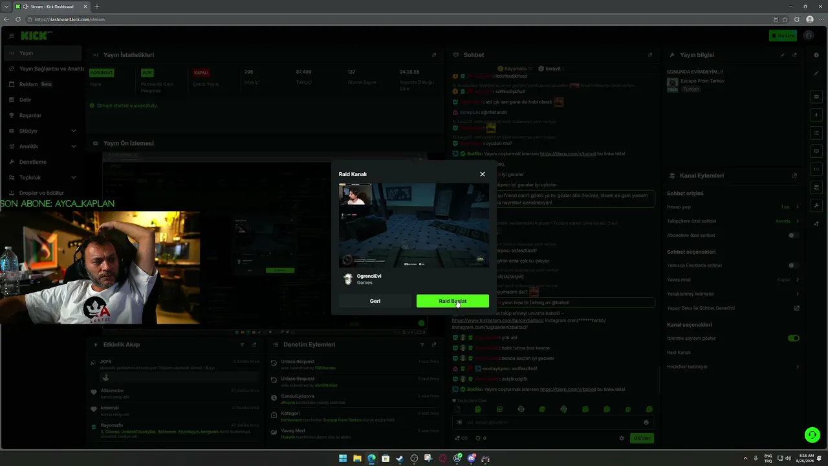Go back with the Geri button
The height and width of the screenshot is (466, 828).
point(375,301)
